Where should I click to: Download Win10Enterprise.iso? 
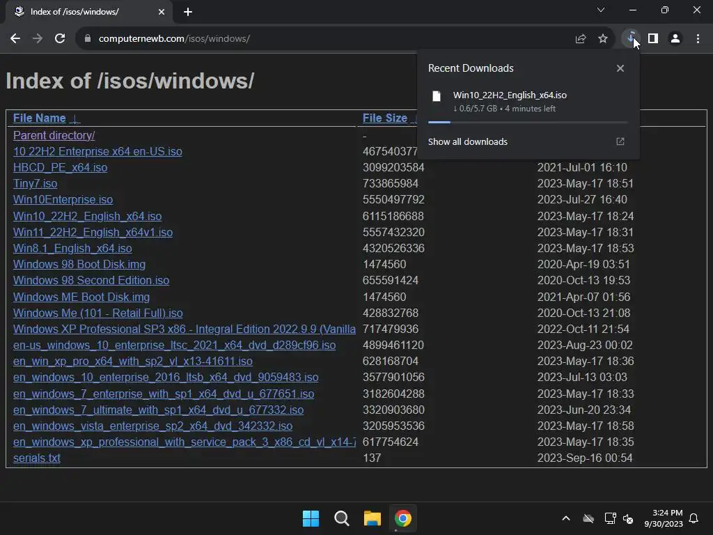pos(63,199)
